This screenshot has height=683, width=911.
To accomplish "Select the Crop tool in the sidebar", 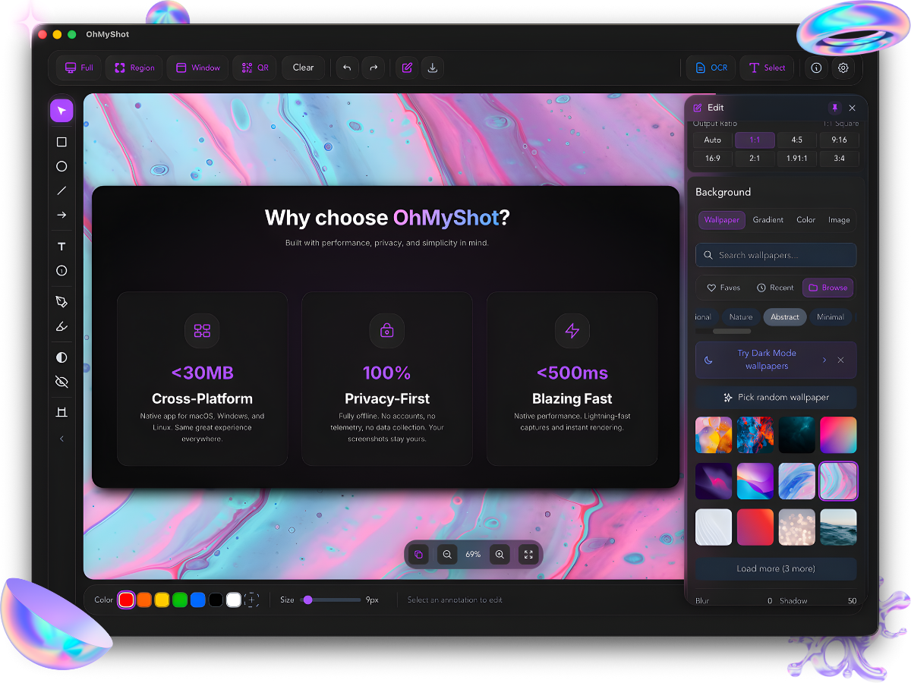I will [61, 411].
